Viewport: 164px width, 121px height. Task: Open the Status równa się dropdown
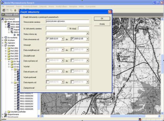[87, 33]
